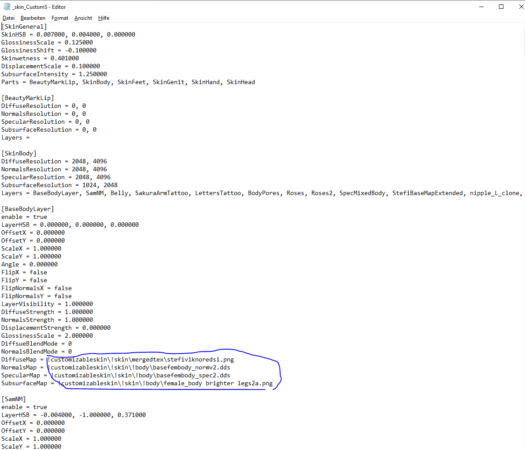The height and width of the screenshot is (450, 525).
Task: Click the 'DiffuseStrength = 1.000000' line
Action: (x=47, y=312)
